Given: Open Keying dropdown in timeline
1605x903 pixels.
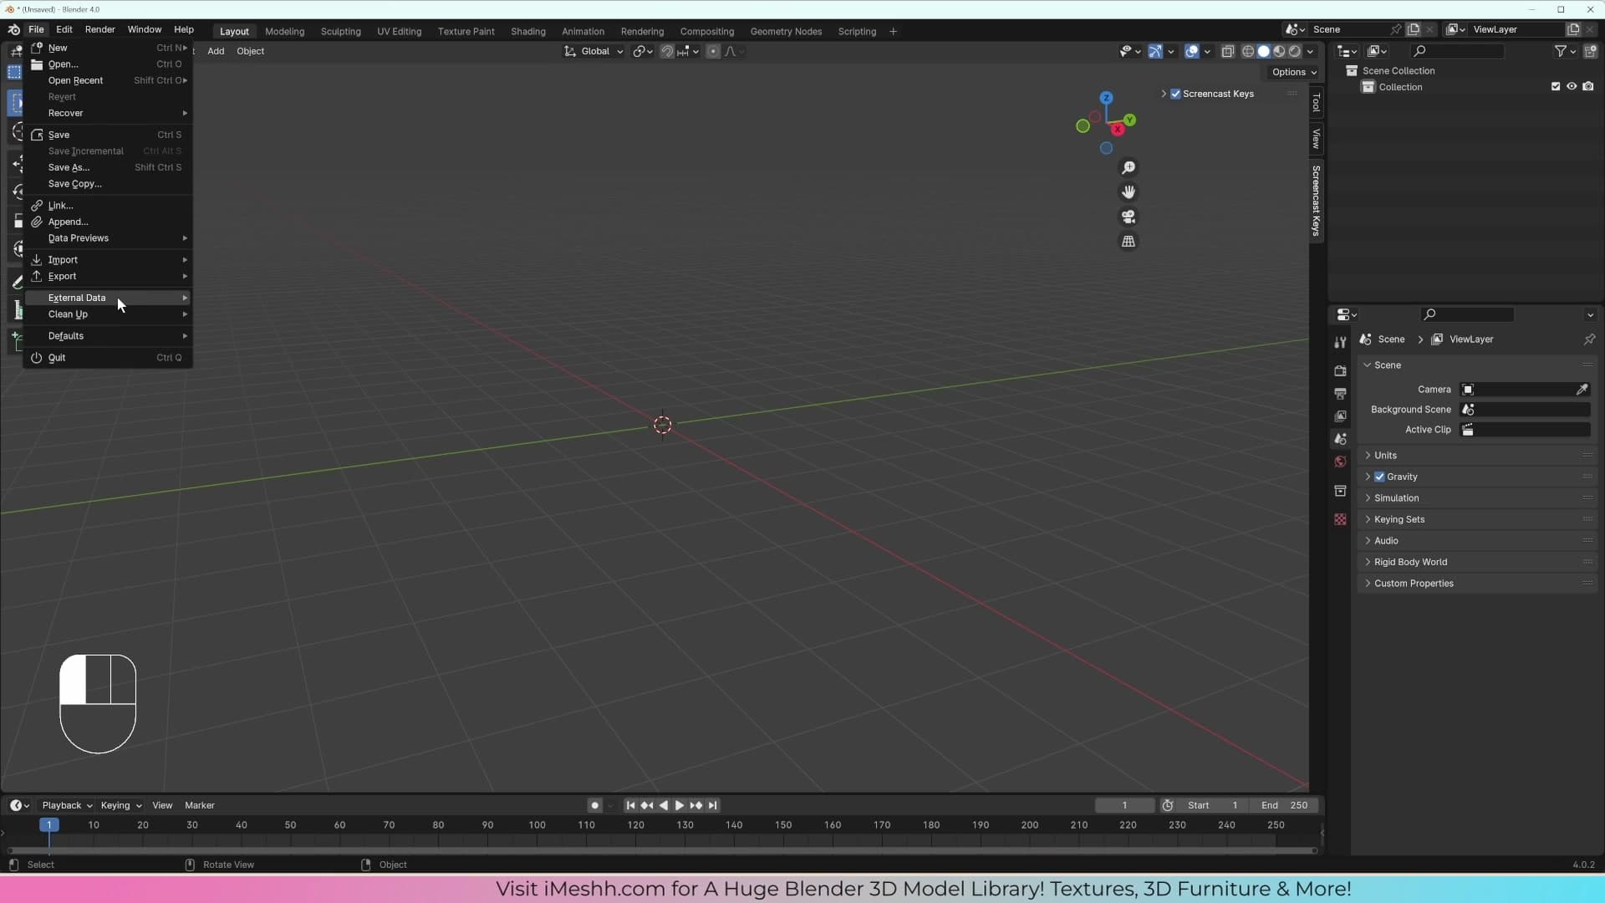Looking at the screenshot, I should (x=120, y=806).
